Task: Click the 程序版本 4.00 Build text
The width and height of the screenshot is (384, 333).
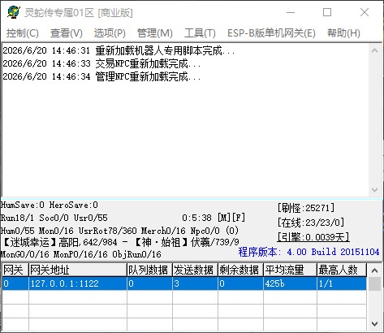Action: pos(308,252)
